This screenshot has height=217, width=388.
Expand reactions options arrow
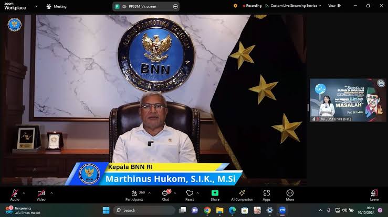(x=198, y=193)
